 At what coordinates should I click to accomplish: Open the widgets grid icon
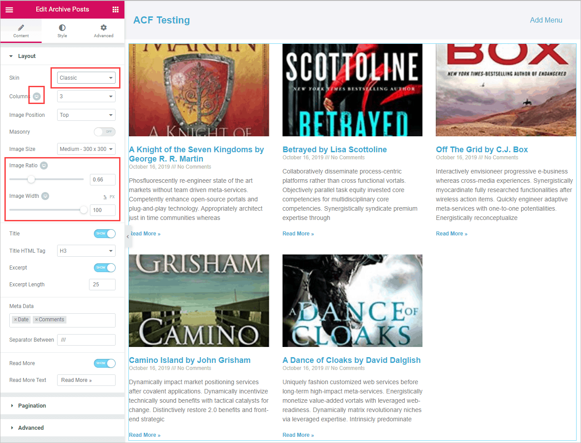tap(115, 9)
